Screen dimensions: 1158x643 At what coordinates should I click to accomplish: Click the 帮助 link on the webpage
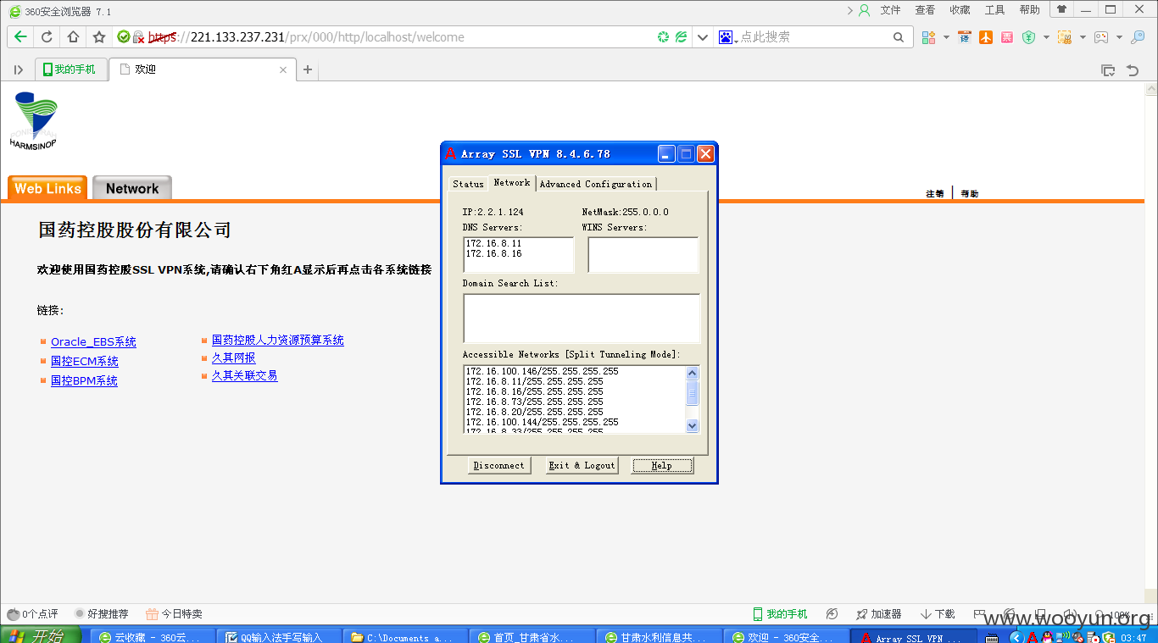click(x=969, y=194)
